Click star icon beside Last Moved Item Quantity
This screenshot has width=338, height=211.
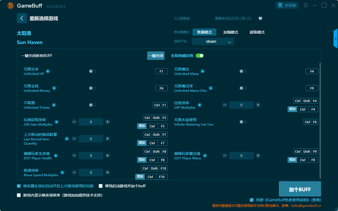point(67,139)
